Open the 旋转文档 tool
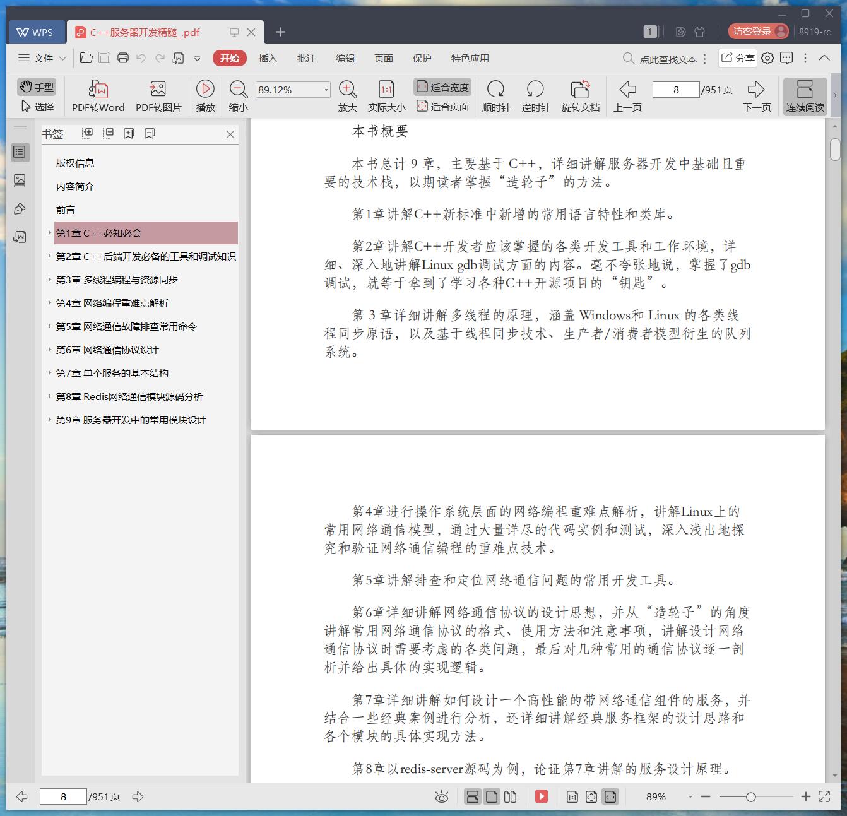 point(580,96)
